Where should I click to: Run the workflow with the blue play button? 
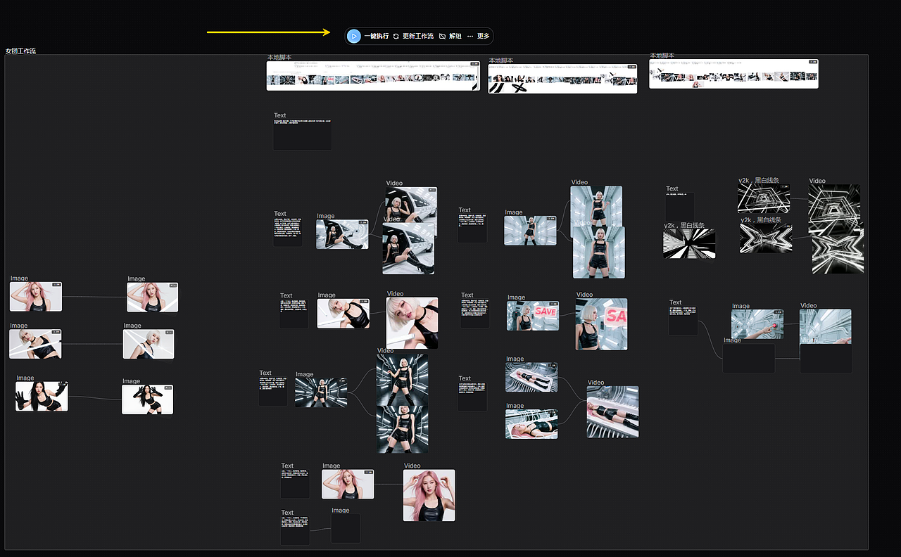click(x=354, y=36)
